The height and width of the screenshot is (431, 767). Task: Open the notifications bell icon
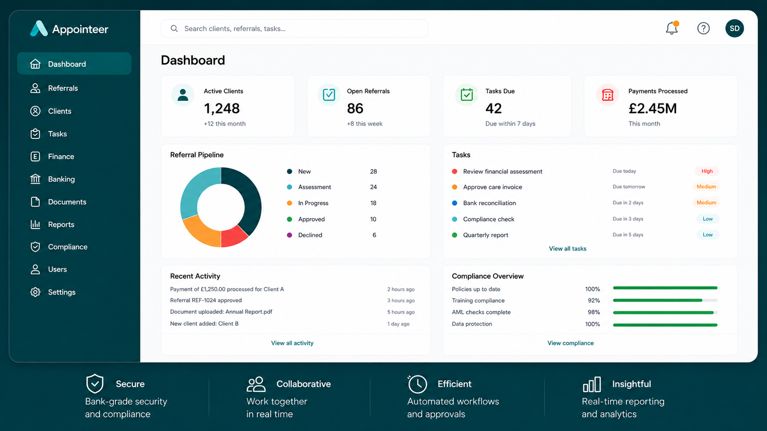coord(672,28)
